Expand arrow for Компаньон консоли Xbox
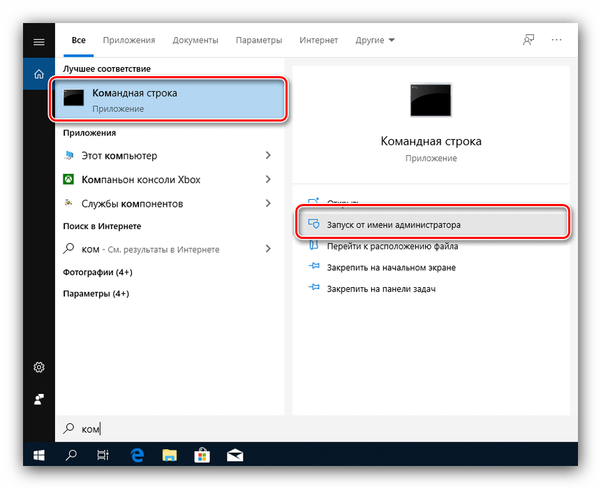Screen dimensions: 601x489 pos(268,180)
